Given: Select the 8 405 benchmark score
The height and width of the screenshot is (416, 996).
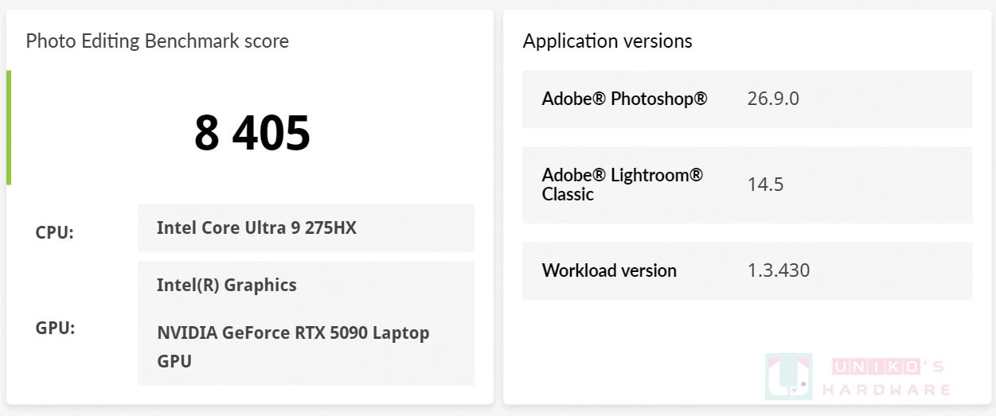Looking at the screenshot, I should coord(252,133).
